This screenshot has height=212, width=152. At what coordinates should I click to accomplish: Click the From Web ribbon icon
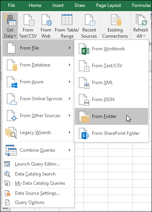tap(47, 20)
